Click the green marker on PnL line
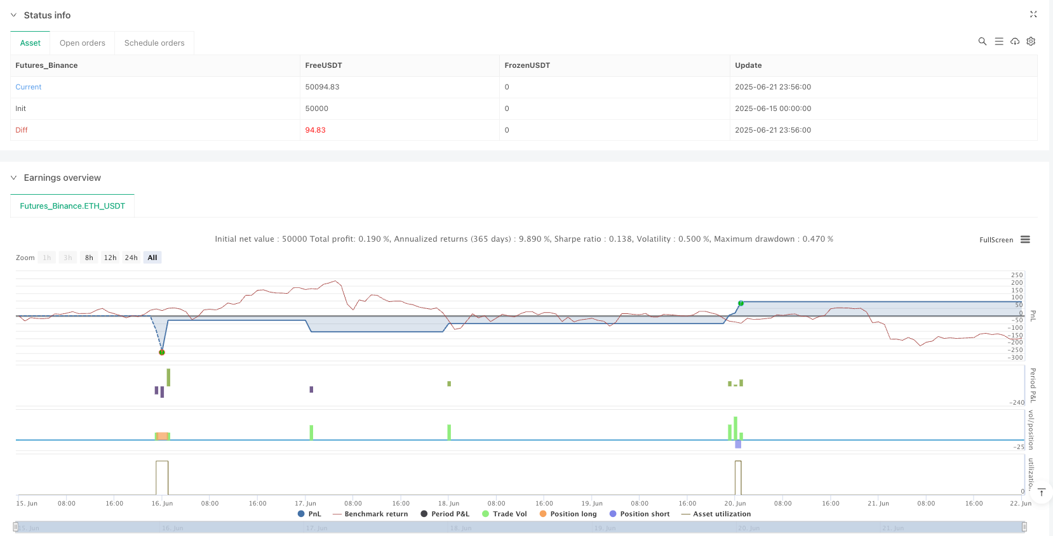 click(741, 303)
